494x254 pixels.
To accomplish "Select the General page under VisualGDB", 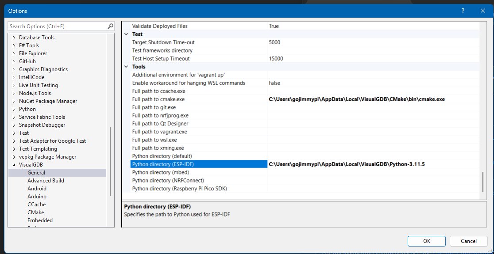I will tap(36, 173).
